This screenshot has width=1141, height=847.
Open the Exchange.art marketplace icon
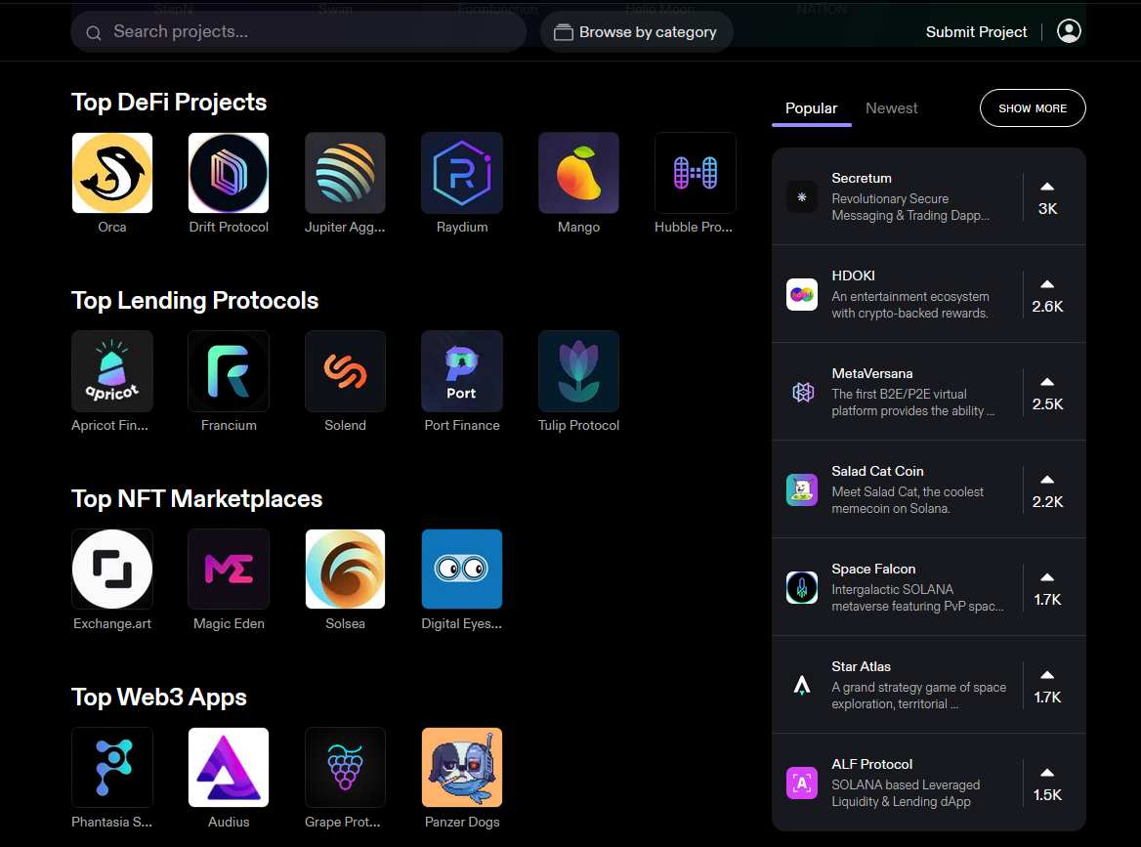pos(112,569)
